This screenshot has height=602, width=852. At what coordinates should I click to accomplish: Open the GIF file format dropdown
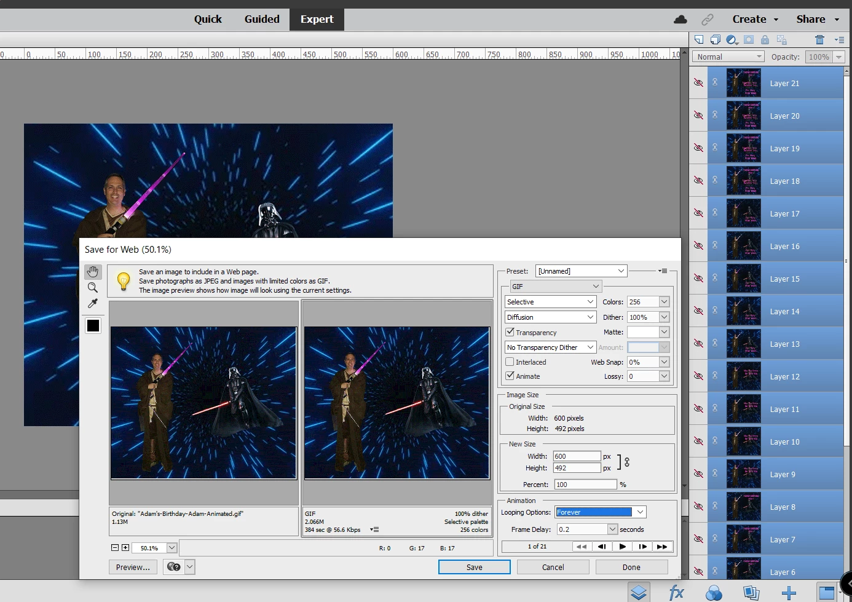coord(556,287)
